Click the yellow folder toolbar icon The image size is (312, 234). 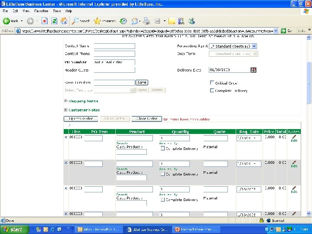click(172, 21)
